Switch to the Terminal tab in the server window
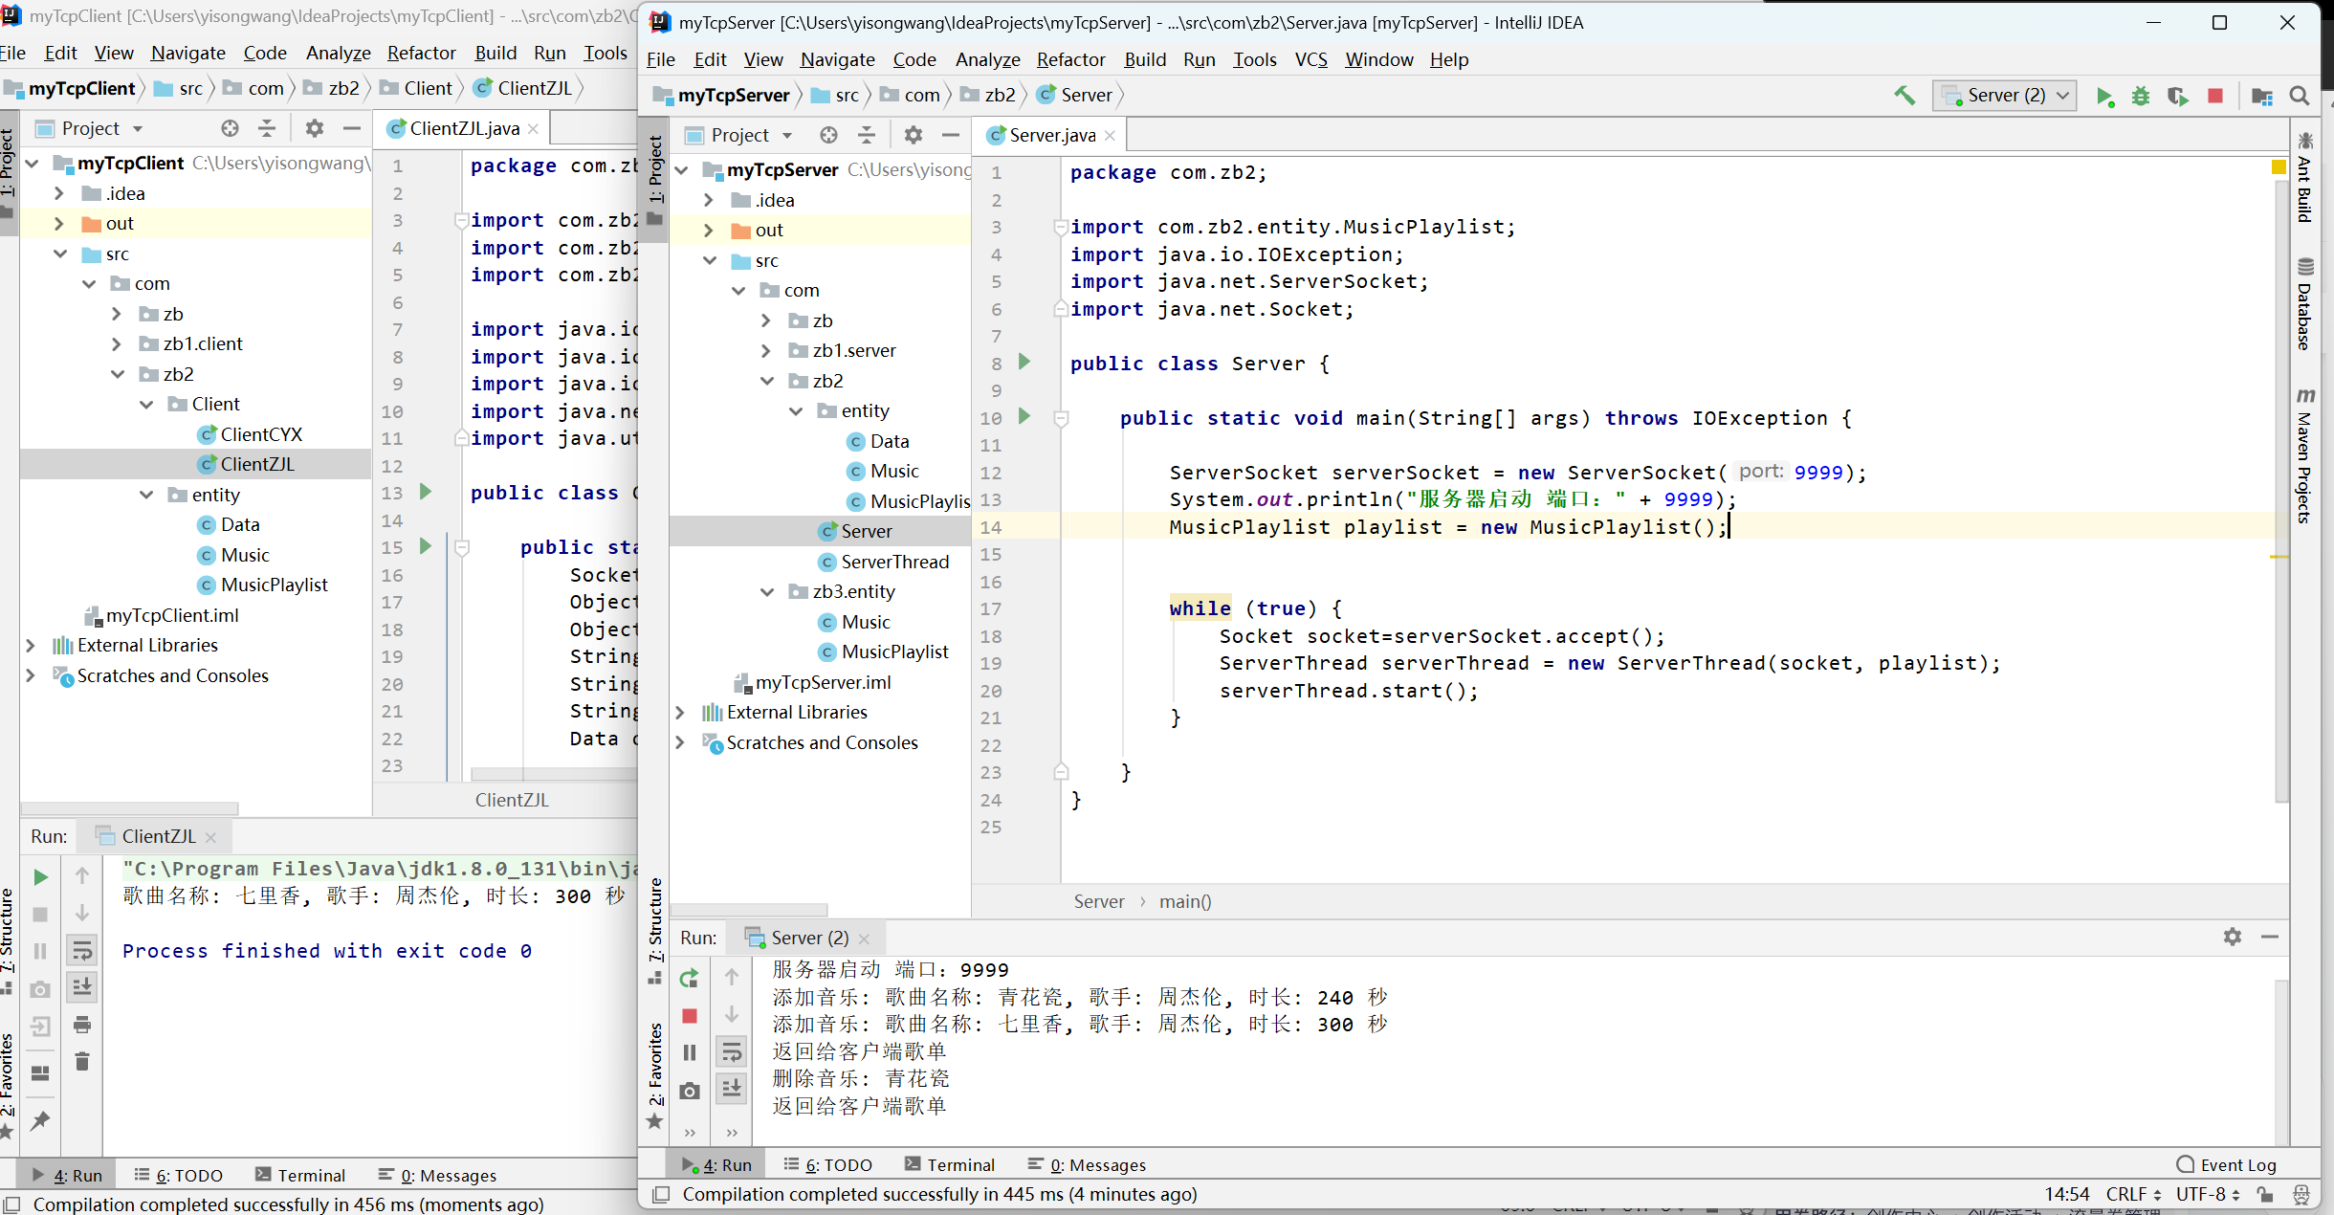Viewport: 2334px width, 1215px height. 949,1164
